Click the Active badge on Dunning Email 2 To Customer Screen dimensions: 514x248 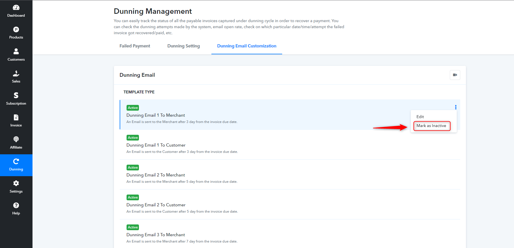[x=133, y=197]
